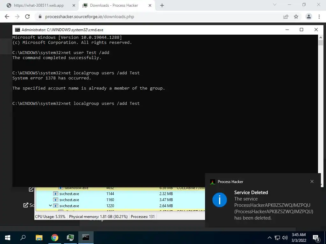Image resolution: width=326 pixels, height=244 pixels.
Task: Open a new browser tab
Action: pyautogui.click(x=162, y=6)
